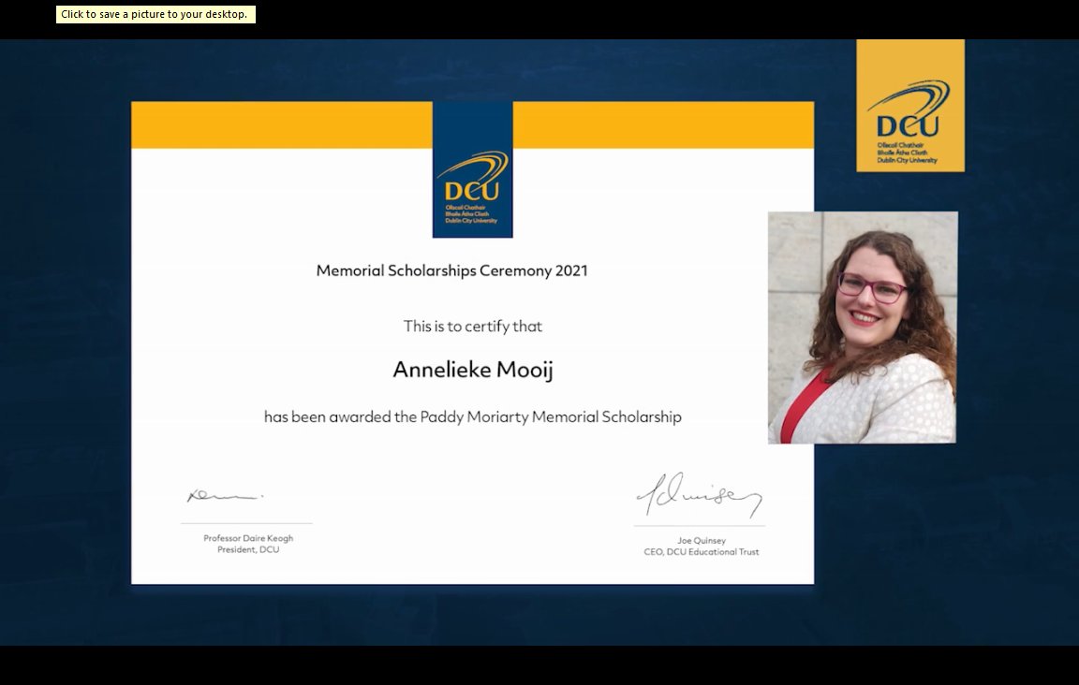Click 'has been awarded the Paddy Moriarty Memorial Scholarship'
This screenshot has height=685, width=1079.
[x=473, y=416]
